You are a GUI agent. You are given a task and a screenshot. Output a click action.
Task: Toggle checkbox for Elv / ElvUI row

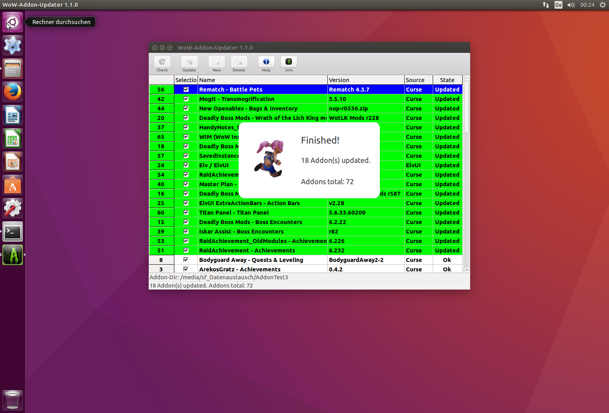click(x=186, y=165)
